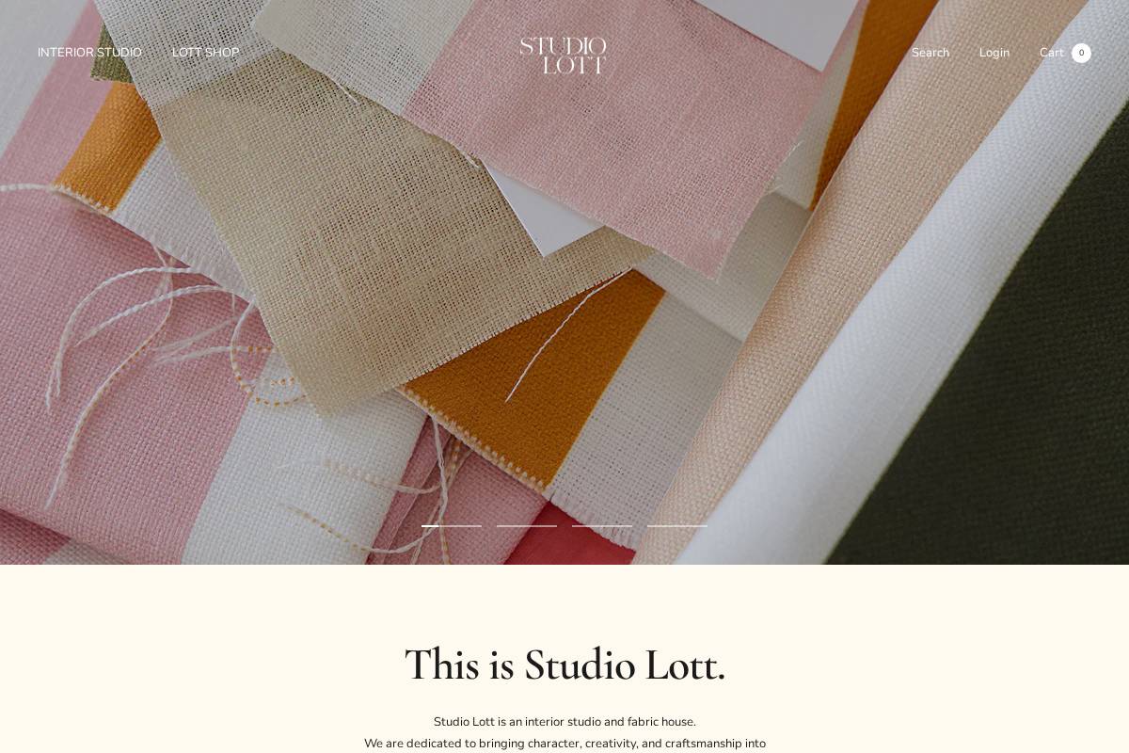1129x753 pixels.
Task: Jump to the third slideshow slide indicator
Action: click(602, 525)
